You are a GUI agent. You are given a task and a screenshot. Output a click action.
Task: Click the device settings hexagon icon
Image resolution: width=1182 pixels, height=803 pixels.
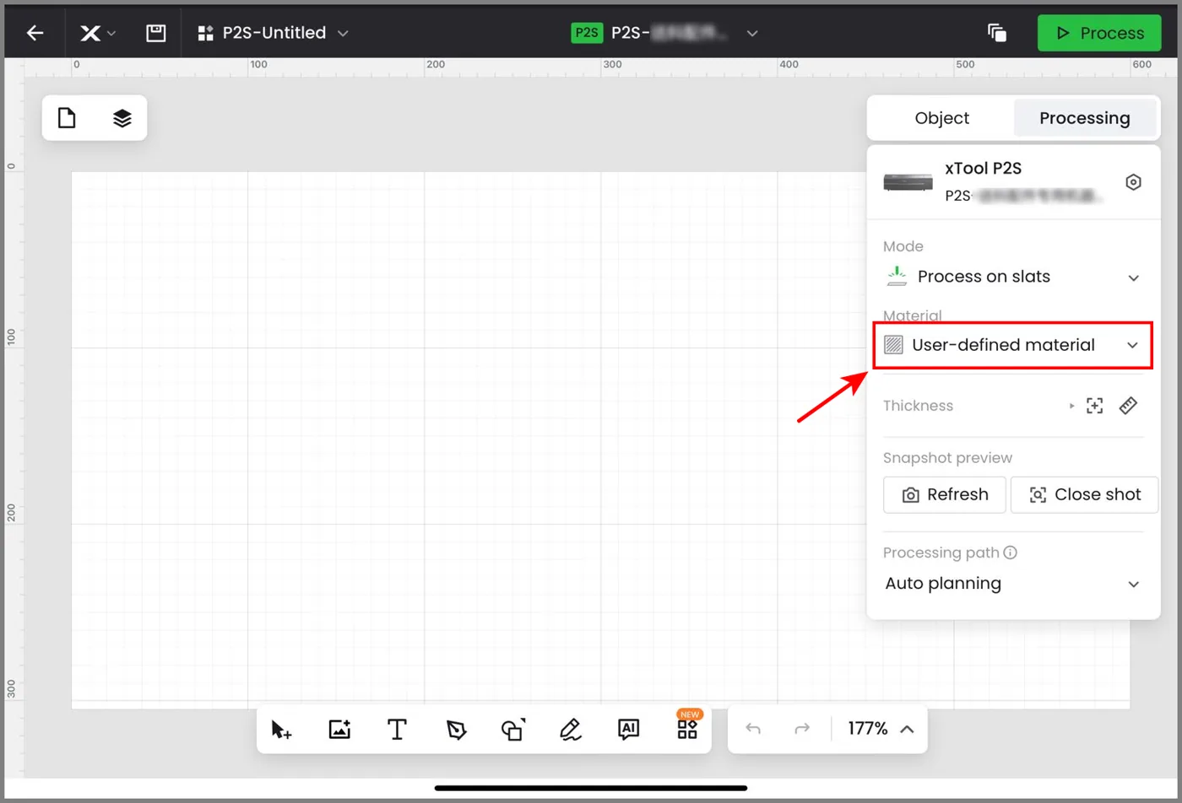(x=1134, y=182)
